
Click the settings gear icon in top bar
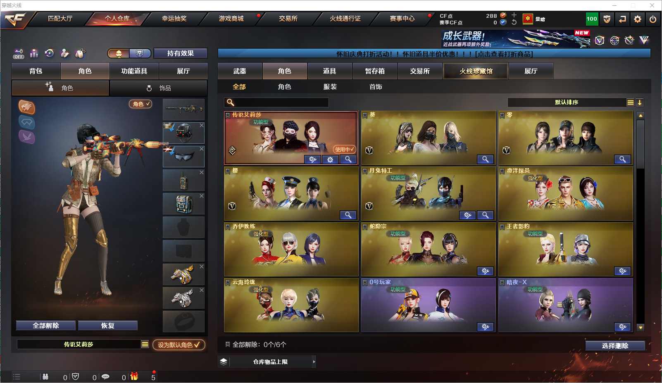click(638, 19)
